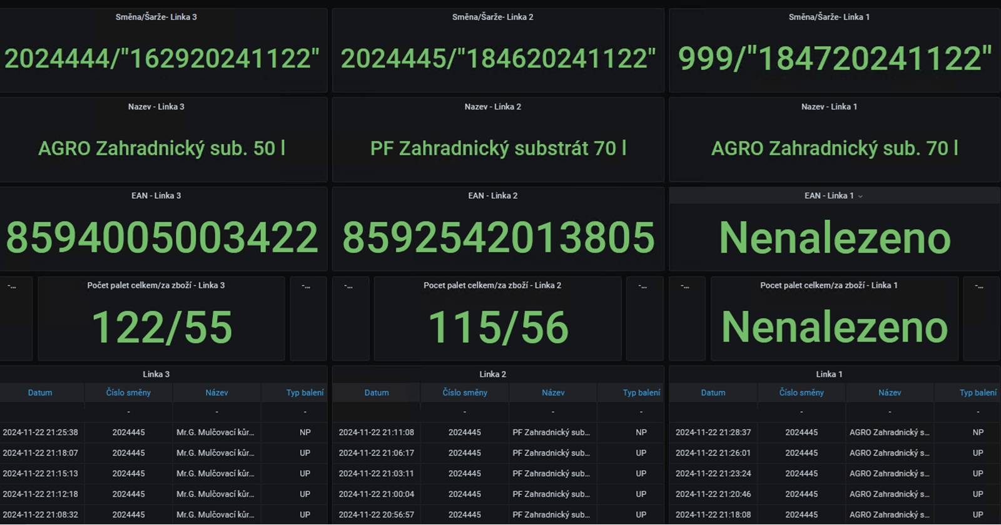Click the Linka 2 table panel title
This screenshot has height=525, width=1001.
click(492, 374)
